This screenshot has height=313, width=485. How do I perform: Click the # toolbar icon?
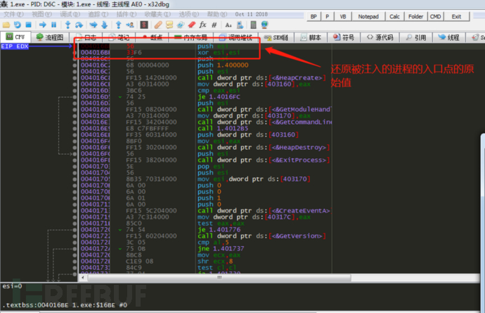[x=215, y=25]
